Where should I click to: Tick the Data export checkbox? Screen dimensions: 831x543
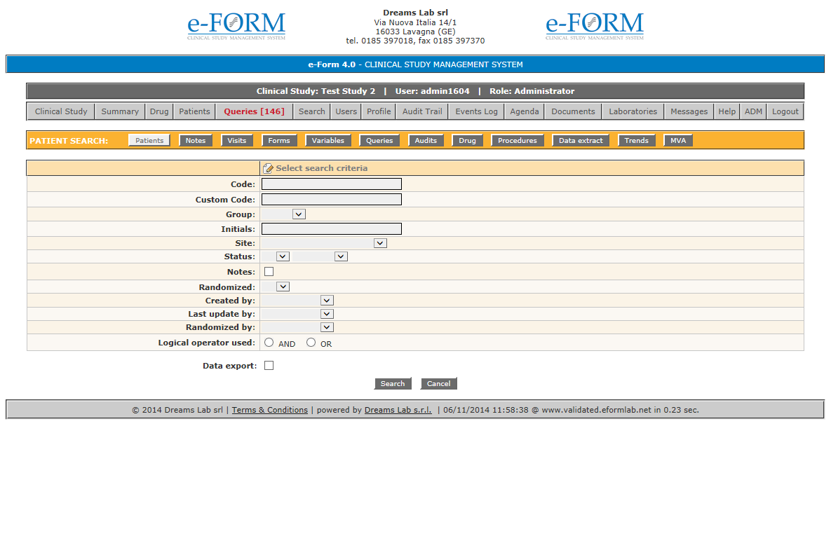coord(269,366)
